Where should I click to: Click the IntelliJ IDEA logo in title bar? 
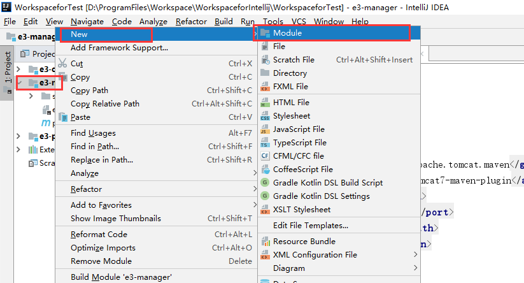pos(6,7)
